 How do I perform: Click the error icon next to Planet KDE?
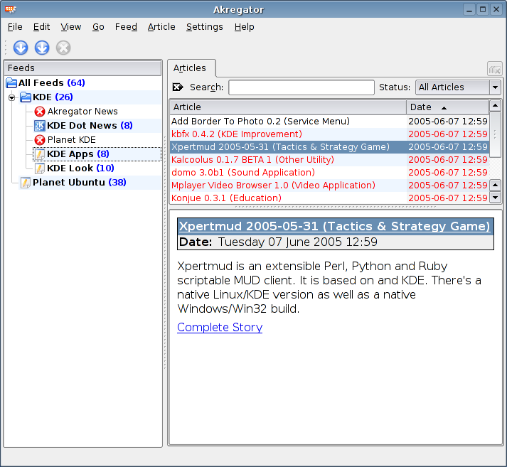tap(40, 140)
